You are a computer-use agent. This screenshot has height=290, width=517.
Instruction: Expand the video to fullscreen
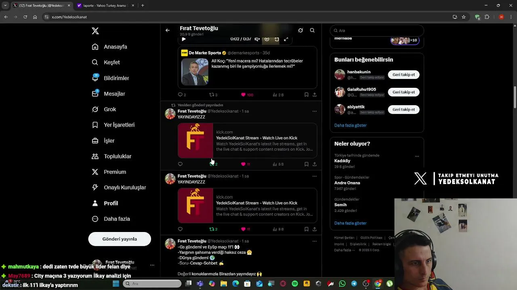point(286,39)
